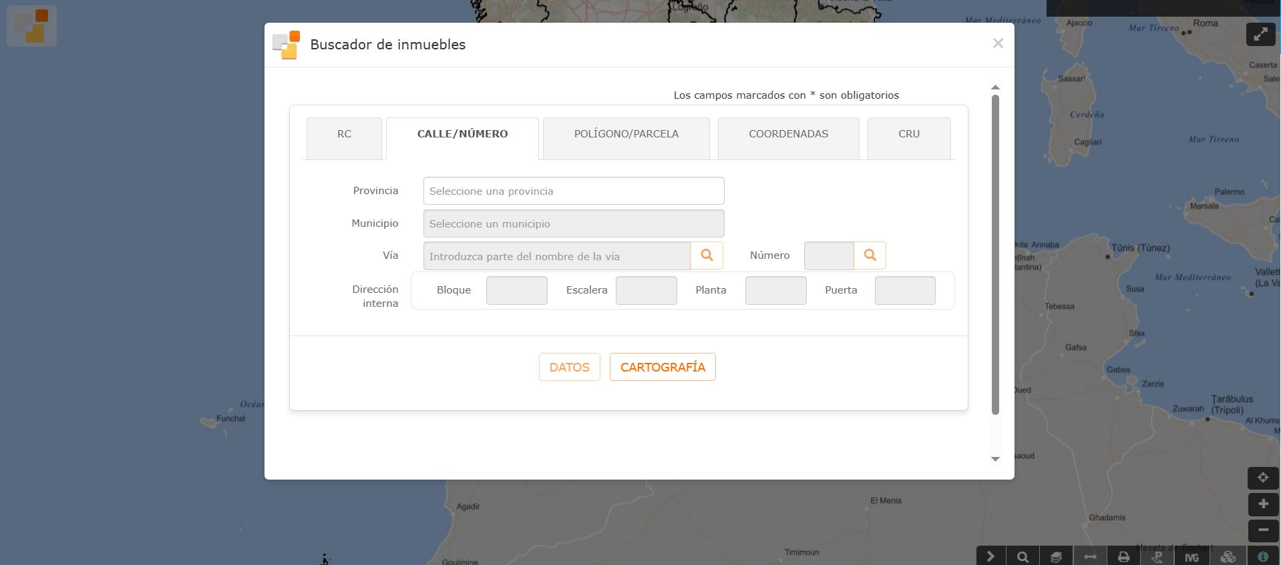This screenshot has width=1281, height=565.
Task: Switch to the CRU tab
Action: click(909, 138)
